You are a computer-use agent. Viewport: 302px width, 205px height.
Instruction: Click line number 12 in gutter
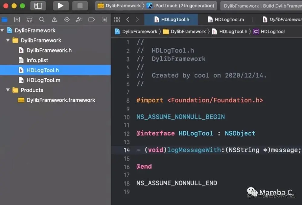coord(127,134)
